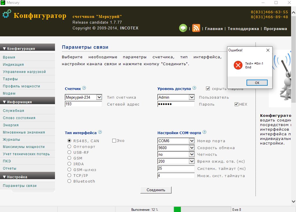
Task: Expand the Номер порта dropdown (COM6)
Action: [x=176, y=141]
